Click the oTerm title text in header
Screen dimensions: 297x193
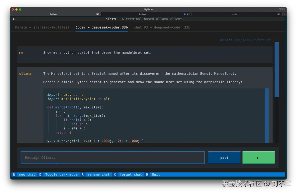coord(145,19)
